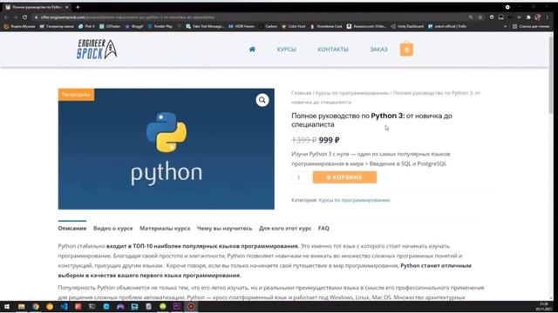Open the red circle recorder taskbar icon

tap(191, 307)
